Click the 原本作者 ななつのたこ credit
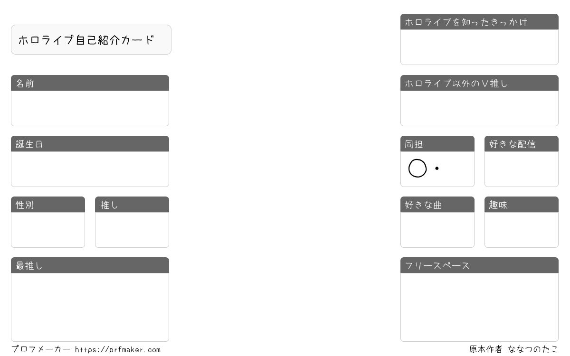 [x=513, y=349]
